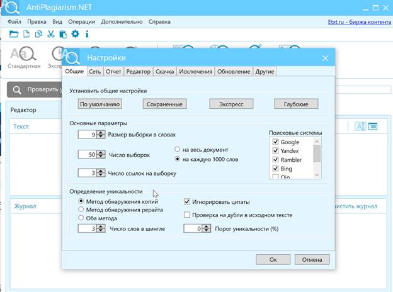Open the Сеть settings tab
The image size is (393, 292).
coord(94,72)
